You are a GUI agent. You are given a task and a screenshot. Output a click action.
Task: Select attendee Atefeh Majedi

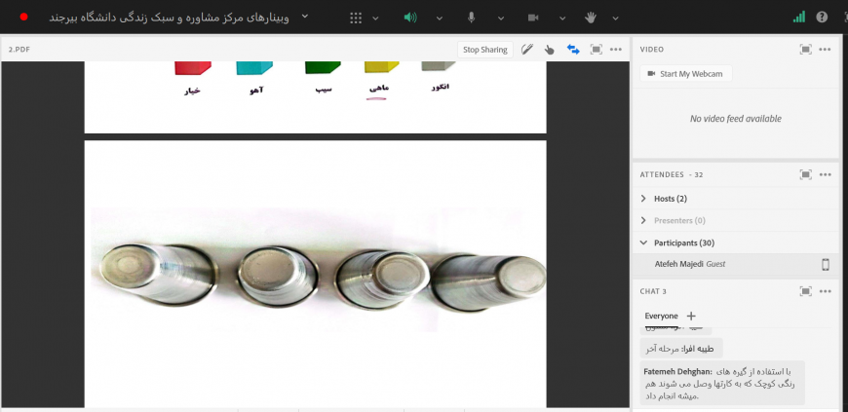(x=734, y=264)
